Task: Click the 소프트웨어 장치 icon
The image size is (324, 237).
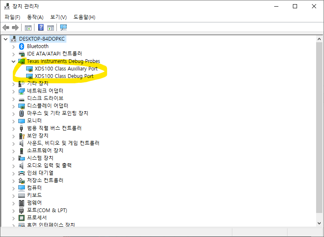Action: (22, 151)
